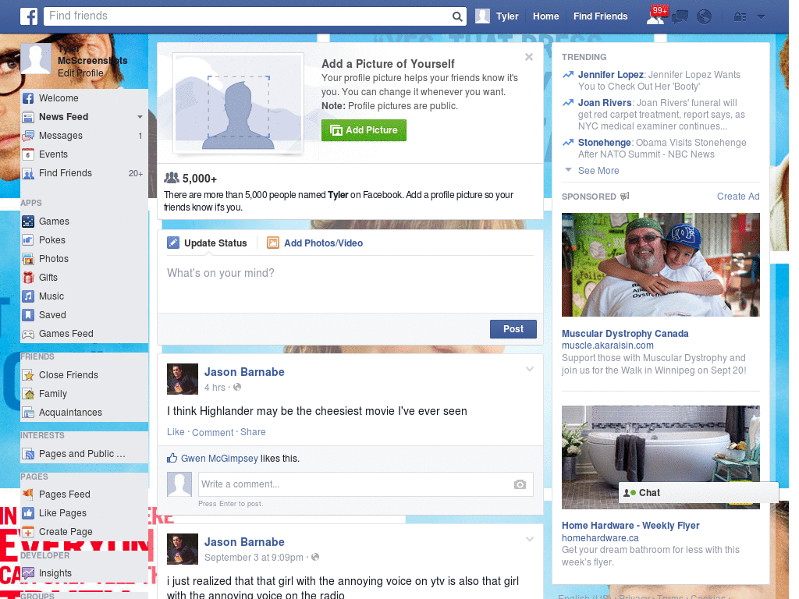Click the Events calendar icon
The width and height of the screenshot is (799, 599).
tap(28, 154)
